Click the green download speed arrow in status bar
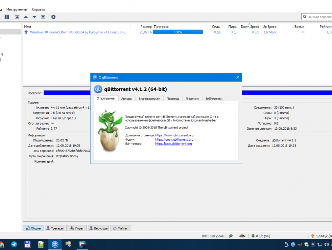This screenshot has width=332, height=250. (x=253, y=236)
